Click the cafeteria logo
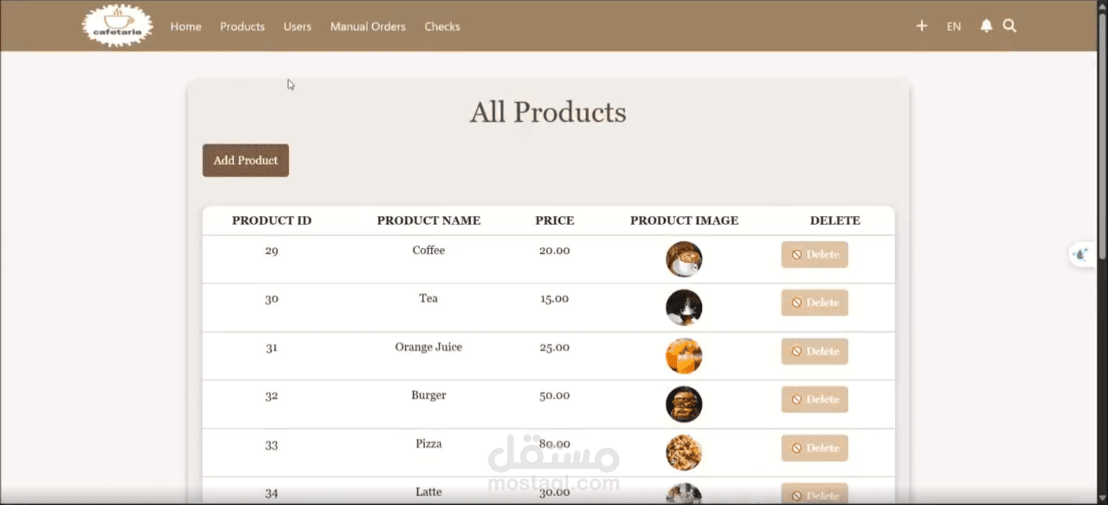The image size is (1108, 505). tap(118, 25)
